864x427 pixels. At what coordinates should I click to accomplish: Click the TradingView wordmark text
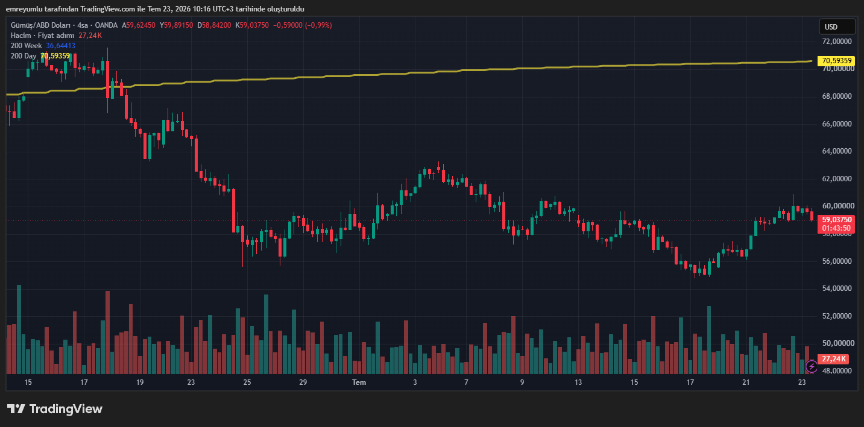66,409
